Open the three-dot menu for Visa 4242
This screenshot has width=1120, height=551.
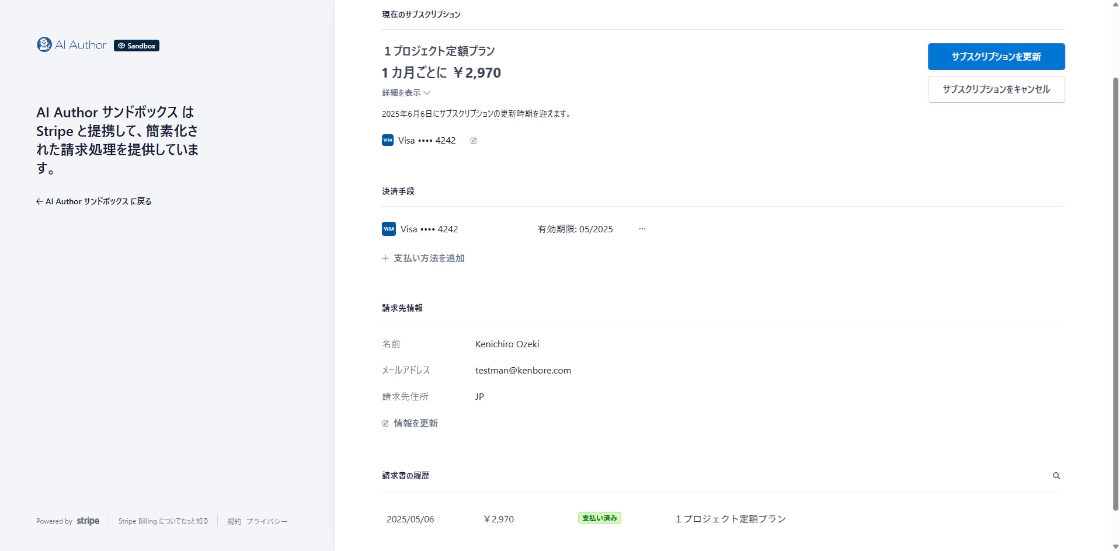(642, 229)
